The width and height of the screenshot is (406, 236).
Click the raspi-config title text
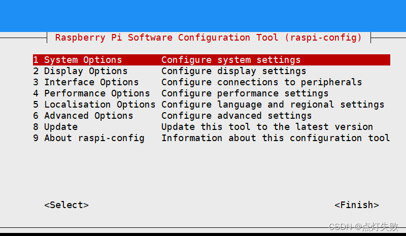coord(209,38)
